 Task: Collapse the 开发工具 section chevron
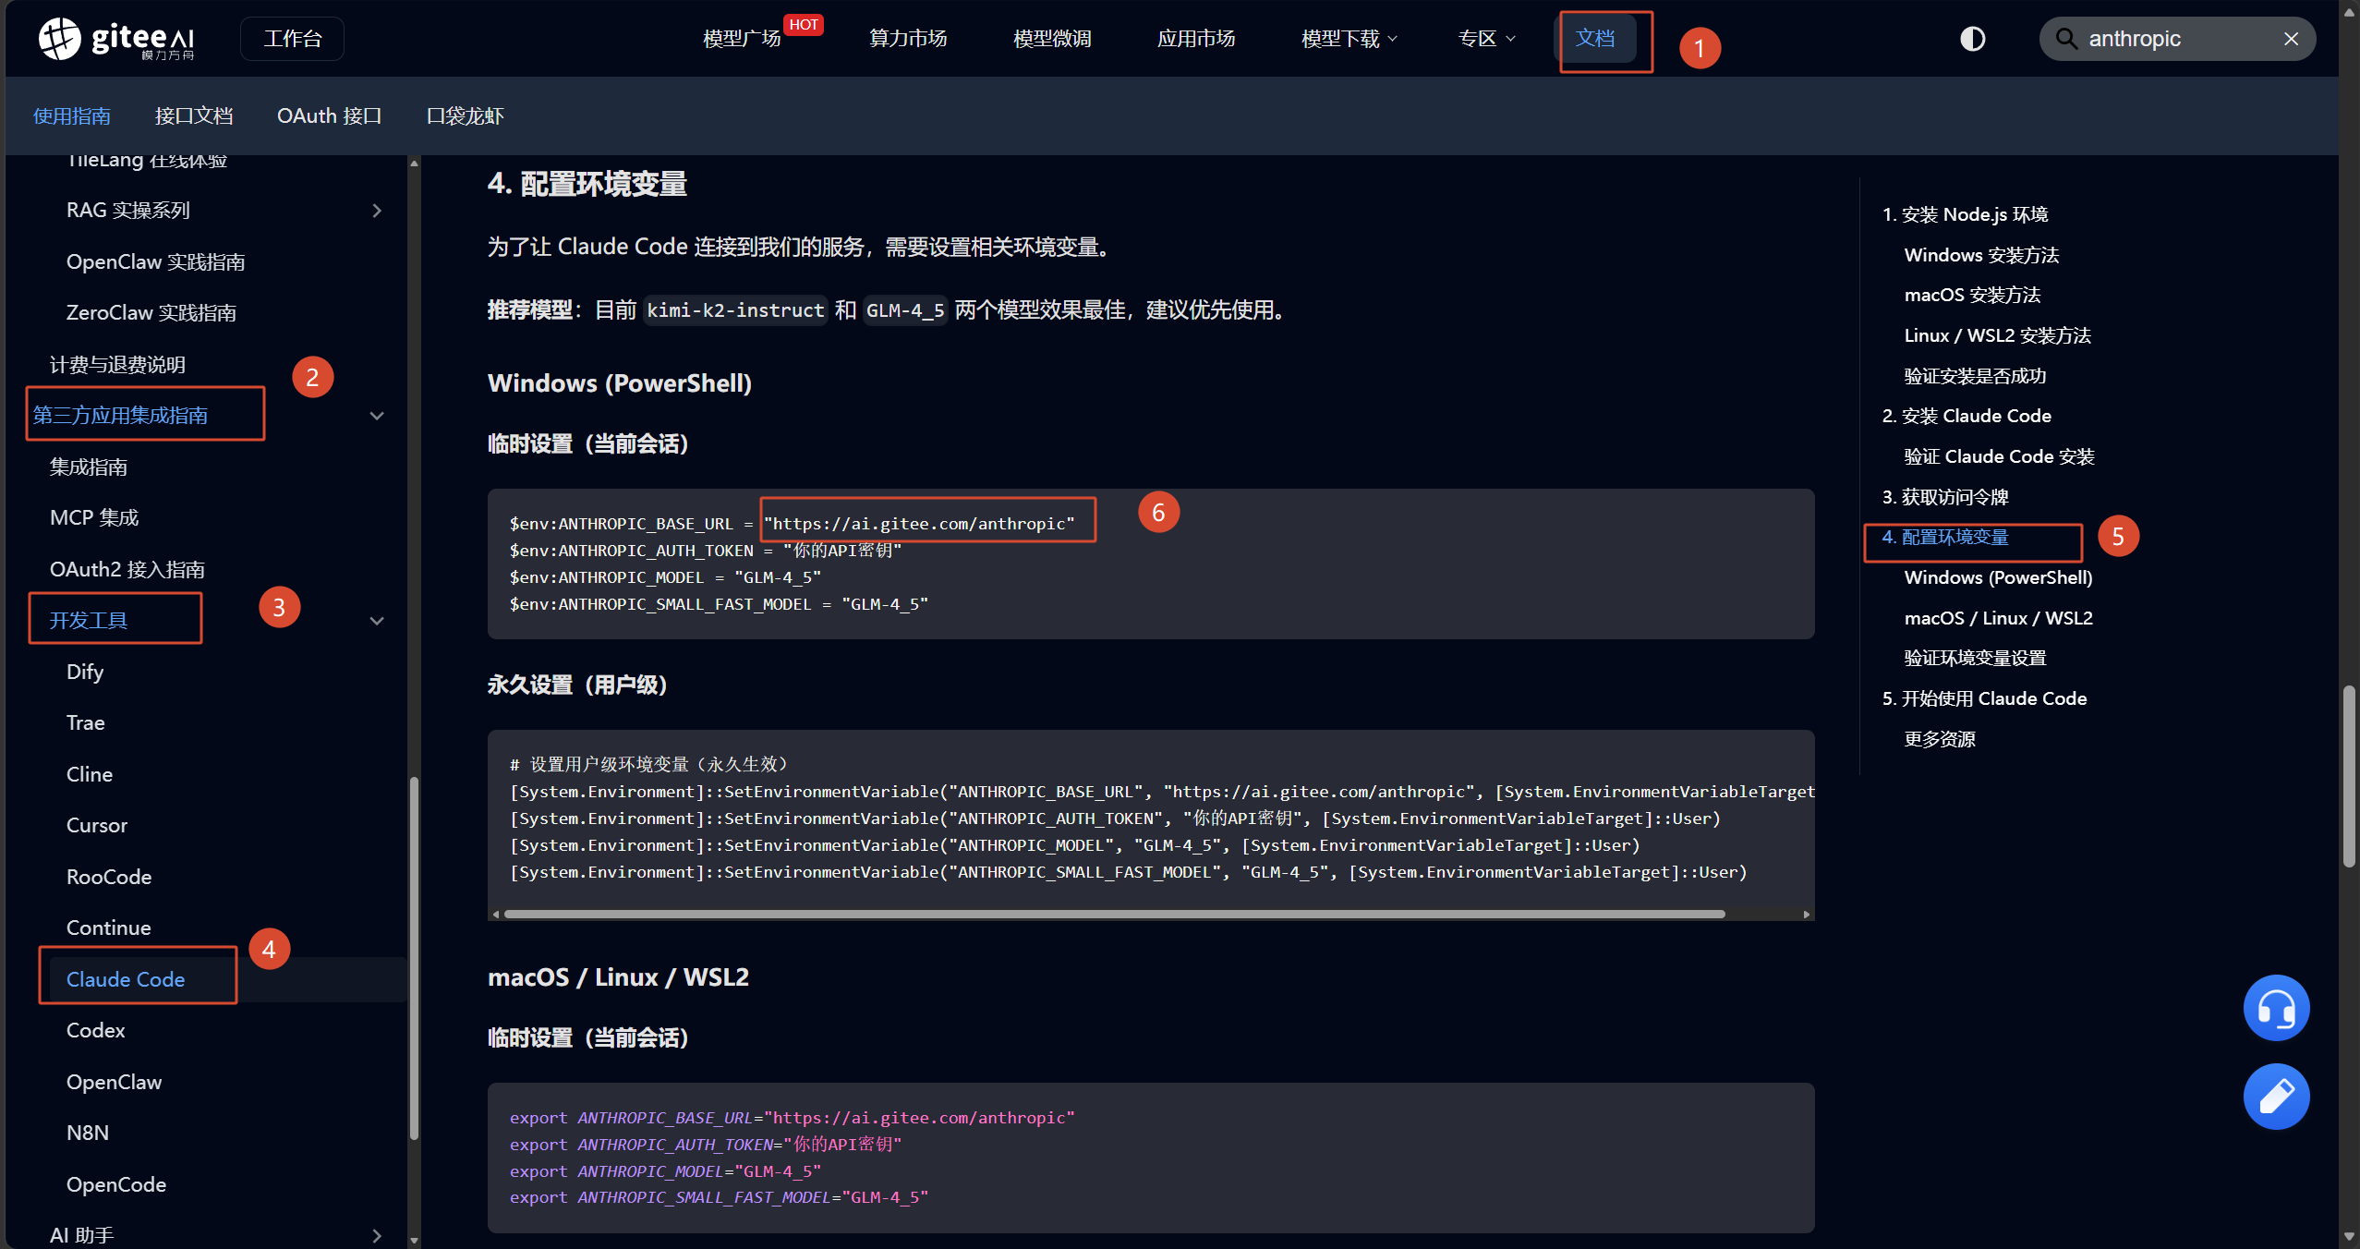point(376,621)
